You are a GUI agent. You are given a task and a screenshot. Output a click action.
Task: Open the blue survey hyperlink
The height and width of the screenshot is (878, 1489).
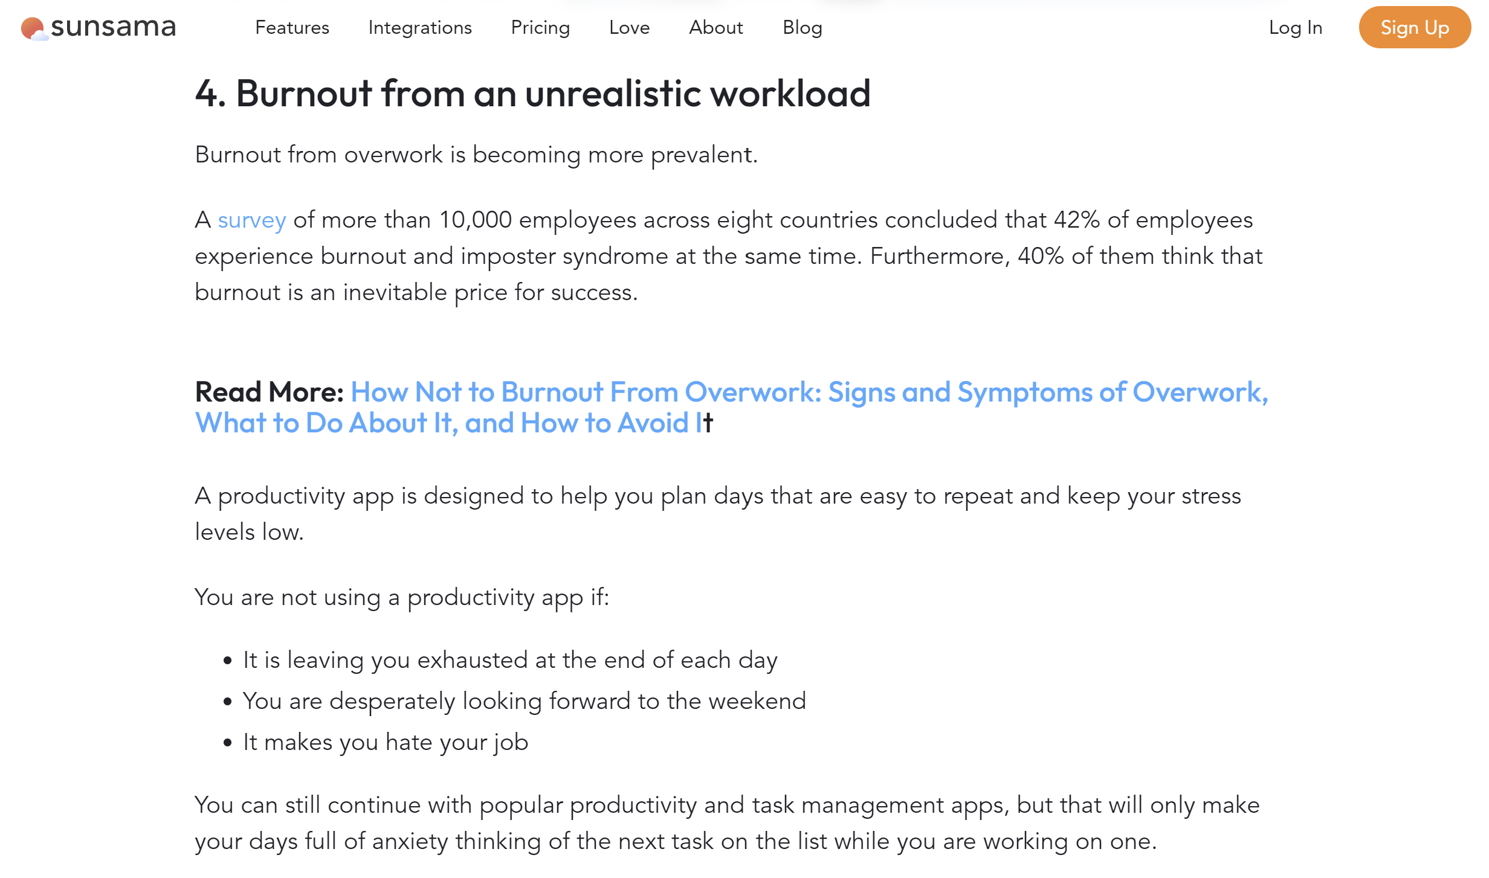coord(251,220)
